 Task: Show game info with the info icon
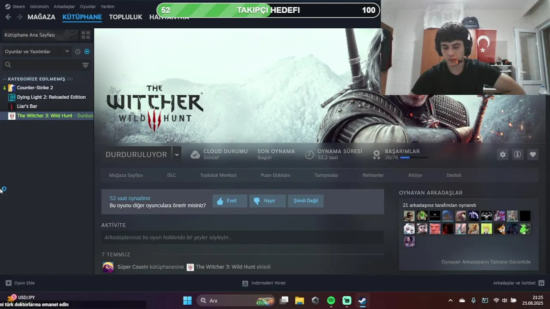pos(517,154)
